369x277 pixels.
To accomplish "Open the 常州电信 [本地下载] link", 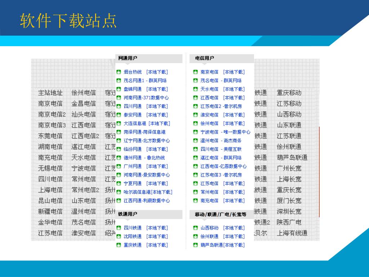I will (222, 192).
